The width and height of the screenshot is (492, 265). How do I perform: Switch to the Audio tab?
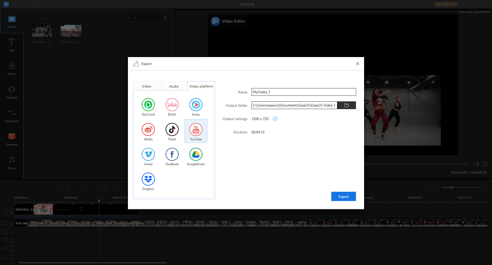(x=174, y=86)
